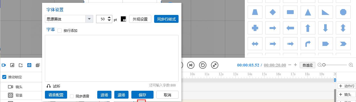Insert the up arrow shape
This screenshot has height=102, width=356.
point(308,28)
